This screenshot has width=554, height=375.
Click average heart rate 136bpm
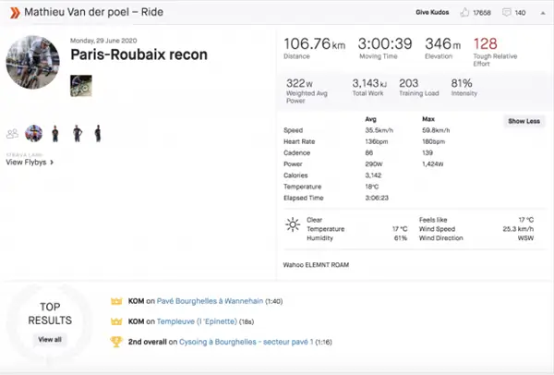(x=377, y=141)
